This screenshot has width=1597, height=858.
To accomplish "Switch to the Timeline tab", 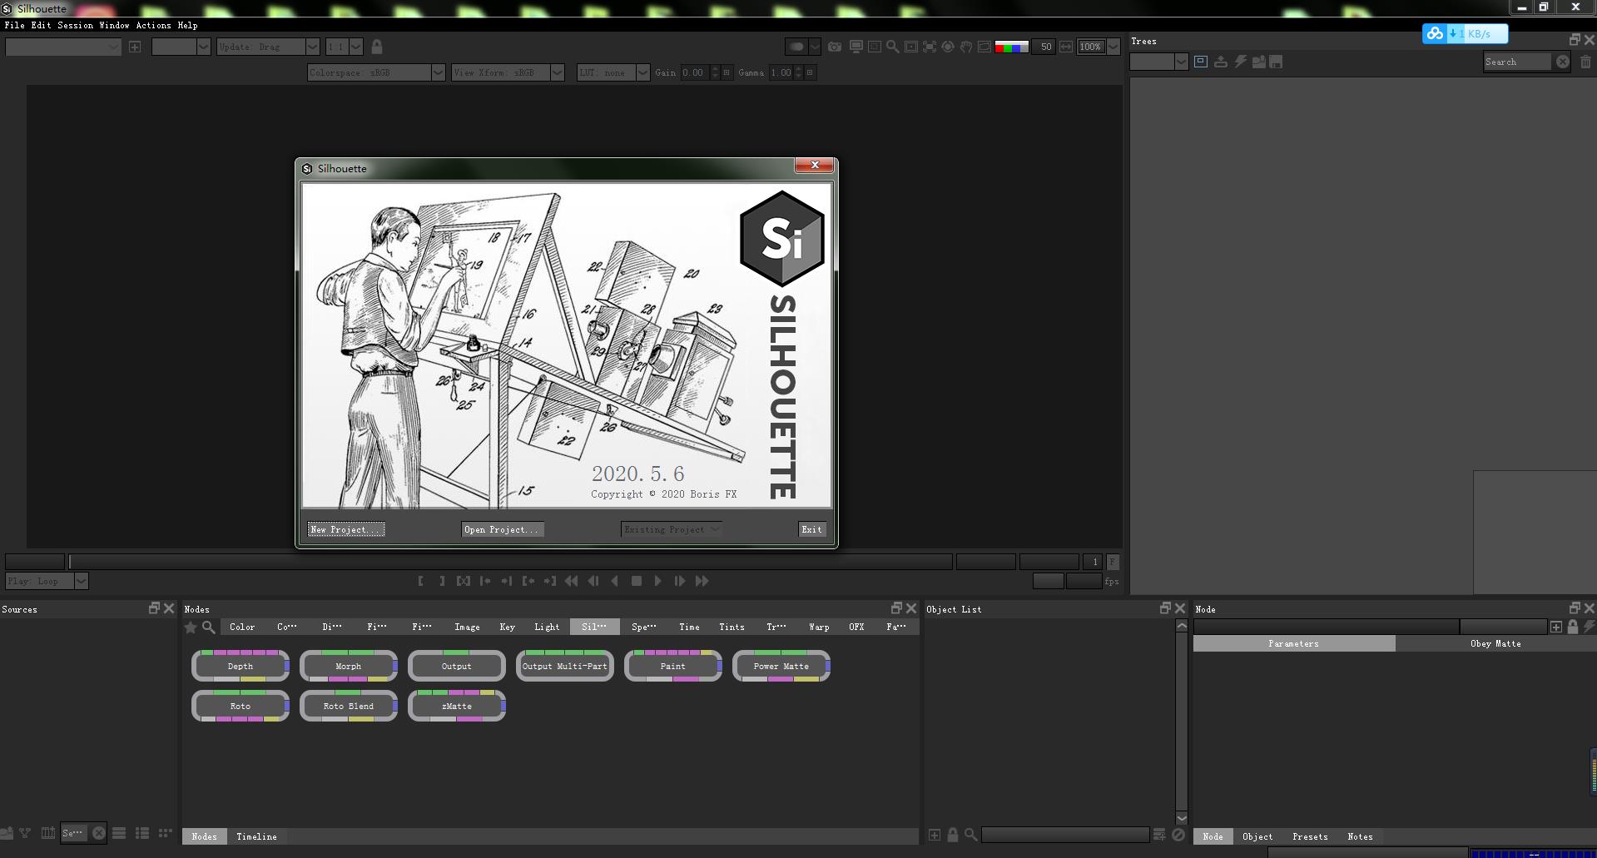I will tap(256, 836).
